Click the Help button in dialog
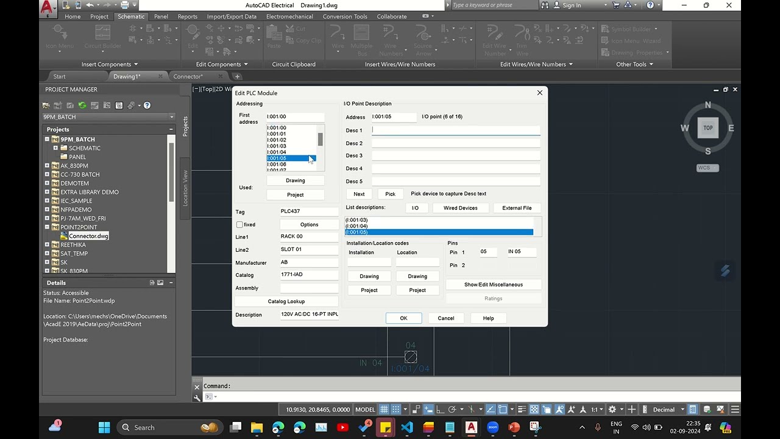 click(x=488, y=318)
